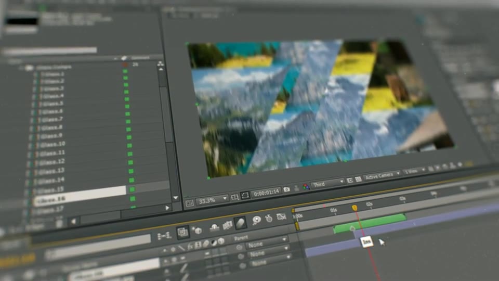This screenshot has height=281, width=499.
Task: Open the Active Camera view dropdown
Action: 382,176
